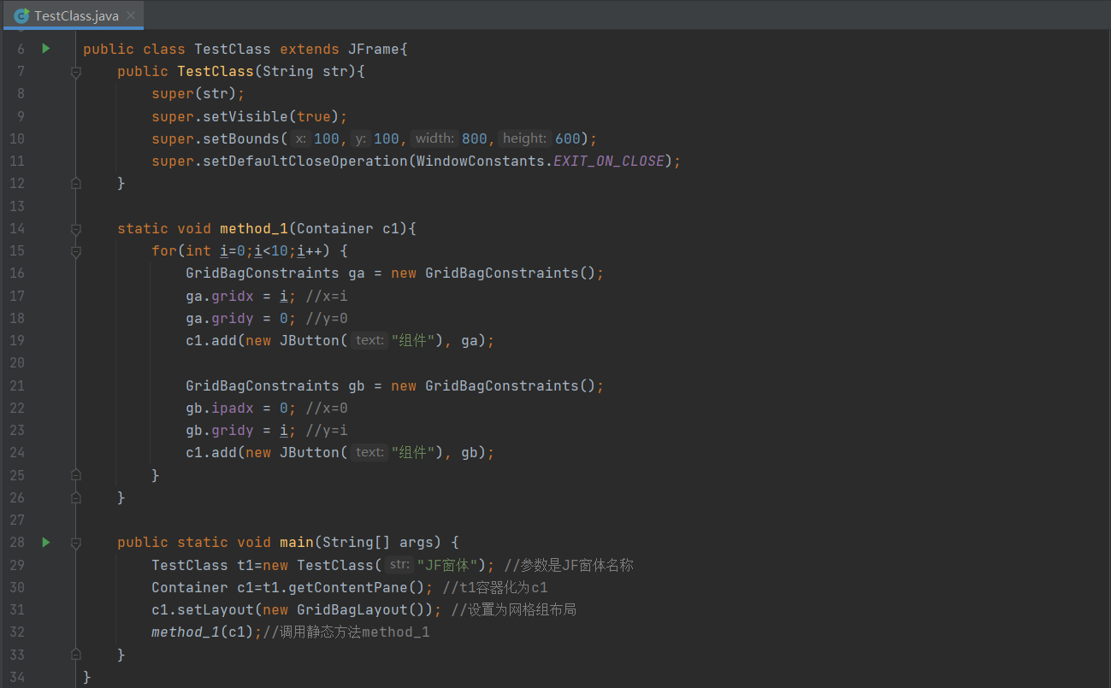Click the "text:" hint on line 19

[x=369, y=340]
